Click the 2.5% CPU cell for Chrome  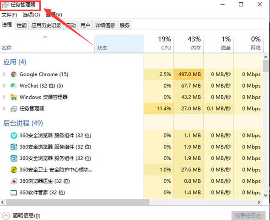[x=159, y=74]
